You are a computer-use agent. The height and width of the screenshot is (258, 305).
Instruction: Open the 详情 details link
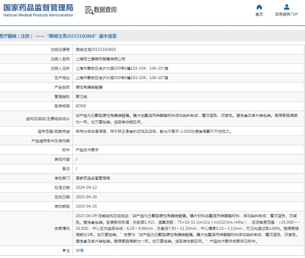point(80,250)
